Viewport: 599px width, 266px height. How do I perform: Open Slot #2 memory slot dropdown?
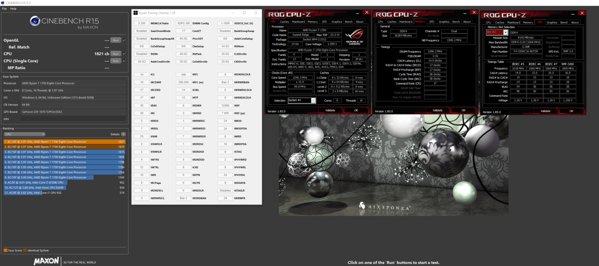[x=497, y=33]
